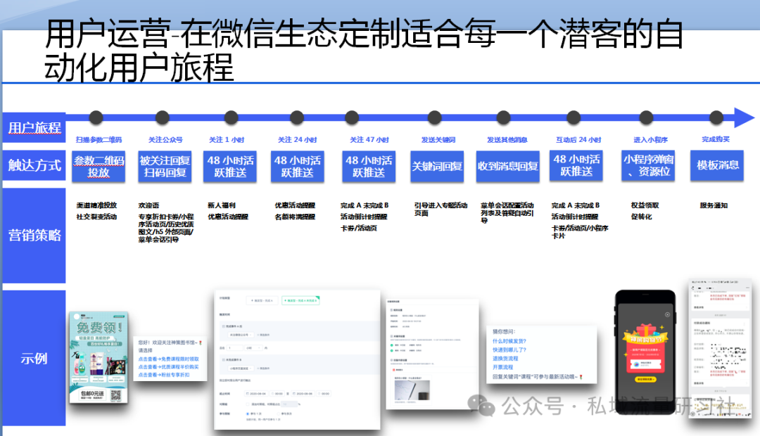
Task: Click the 权益领取 strategy text
Action: [x=645, y=205]
